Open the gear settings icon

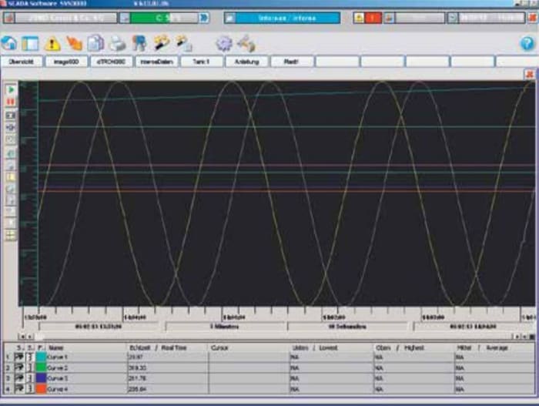(x=223, y=43)
